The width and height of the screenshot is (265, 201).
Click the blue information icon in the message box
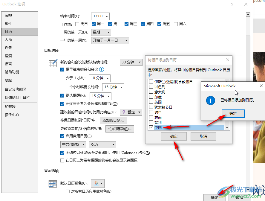pyautogui.click(x=211, y=100)
